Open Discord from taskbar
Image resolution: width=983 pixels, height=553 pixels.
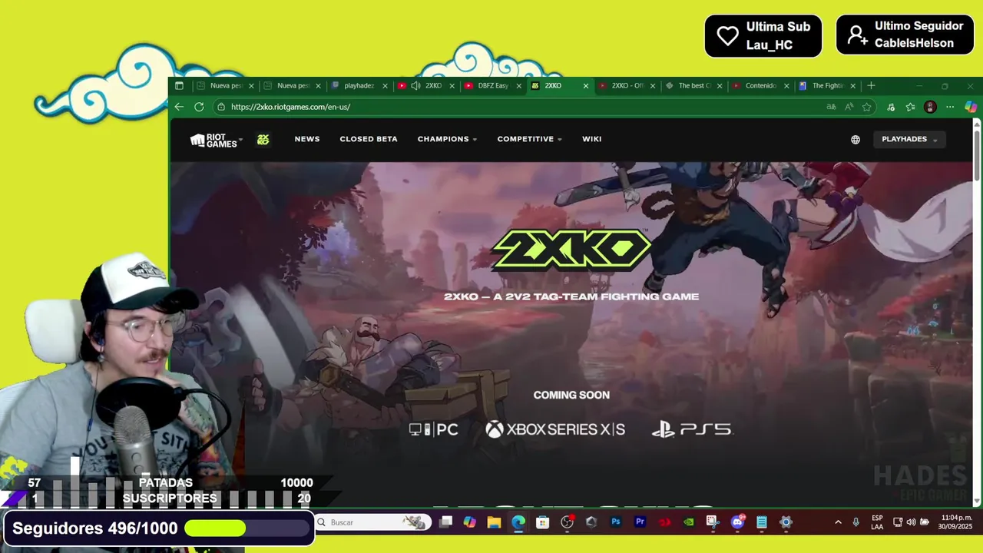[737, 522]
